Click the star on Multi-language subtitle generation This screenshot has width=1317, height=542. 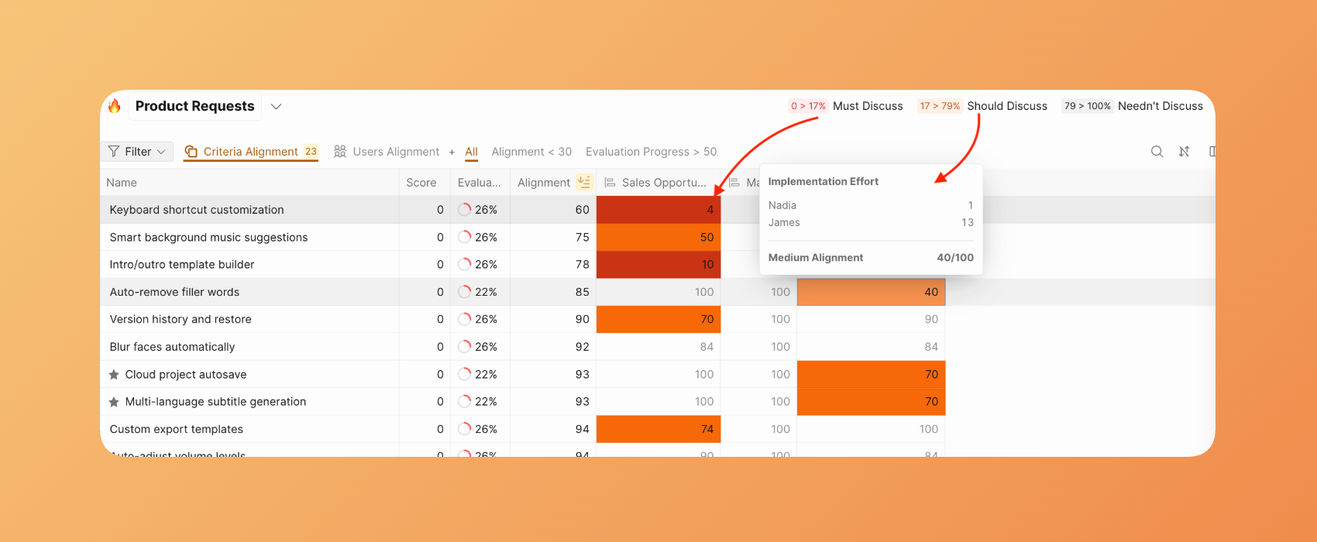click(114, 402)
